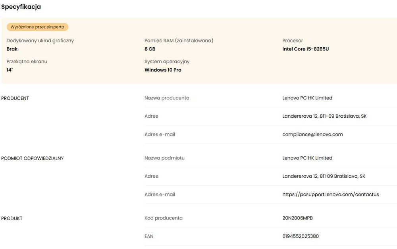The image size is (397, 249).
Task: Click the Specyfikacja heading
Action: (x=21, y=7)
